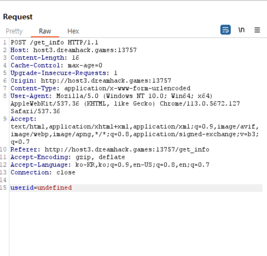The width and height of the screenshot is (267, 256).
Task: Click the Accept-Language header name
Action: click(39, 165)
